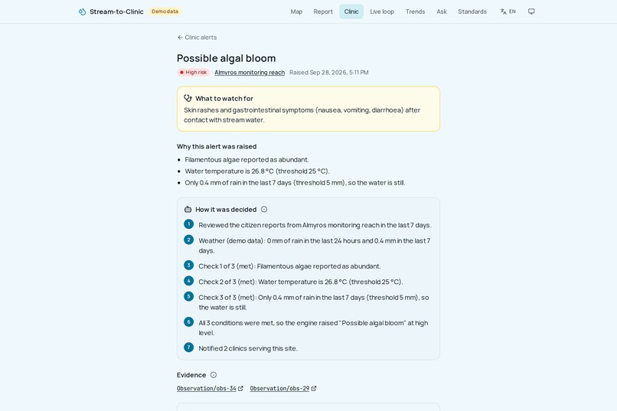This screenshot has height=411, width=617.
Task: Click the Why this alert was raised heading
Action: (x=217, y=146)
